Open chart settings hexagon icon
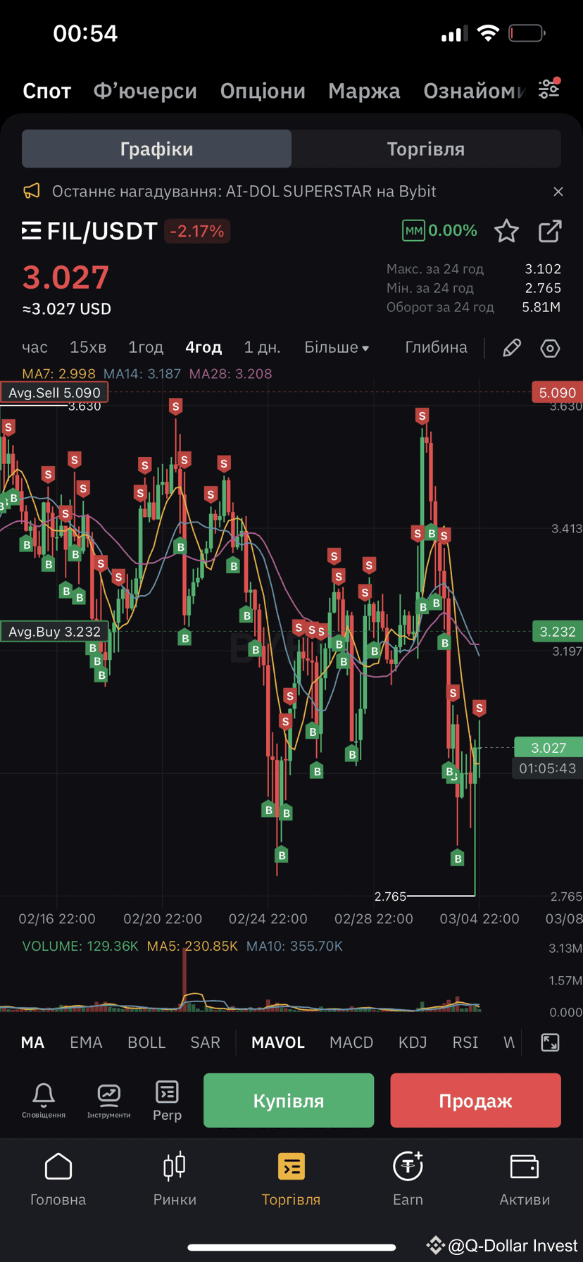 pyautogui.click(x=550, y=348)
